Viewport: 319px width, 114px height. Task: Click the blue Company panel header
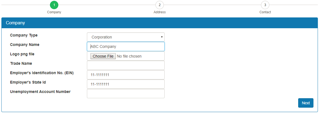pyautogui.click(x=159, y=23)
